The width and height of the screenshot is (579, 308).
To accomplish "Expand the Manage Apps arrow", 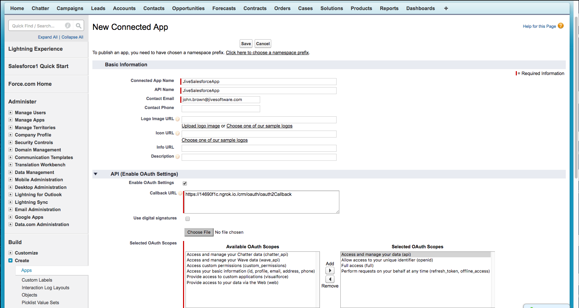I will (10, 120).
